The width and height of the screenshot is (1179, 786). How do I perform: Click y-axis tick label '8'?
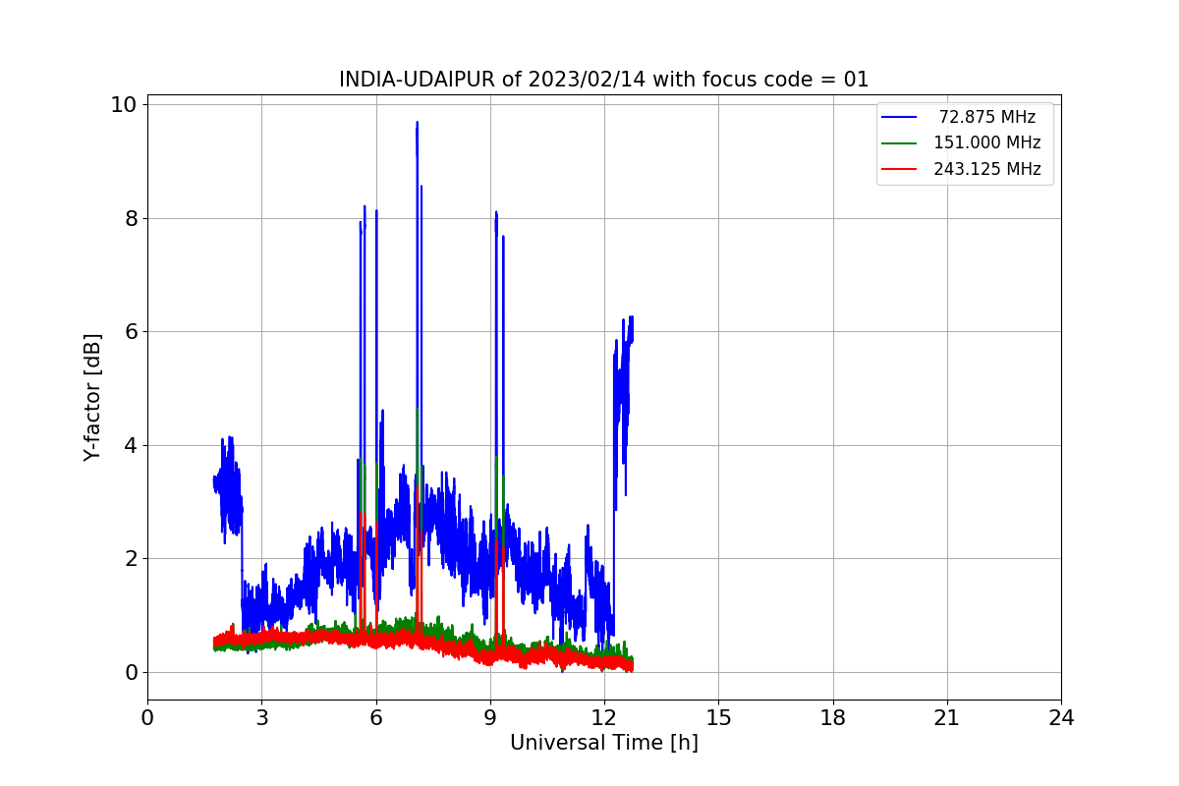[131, 218]
